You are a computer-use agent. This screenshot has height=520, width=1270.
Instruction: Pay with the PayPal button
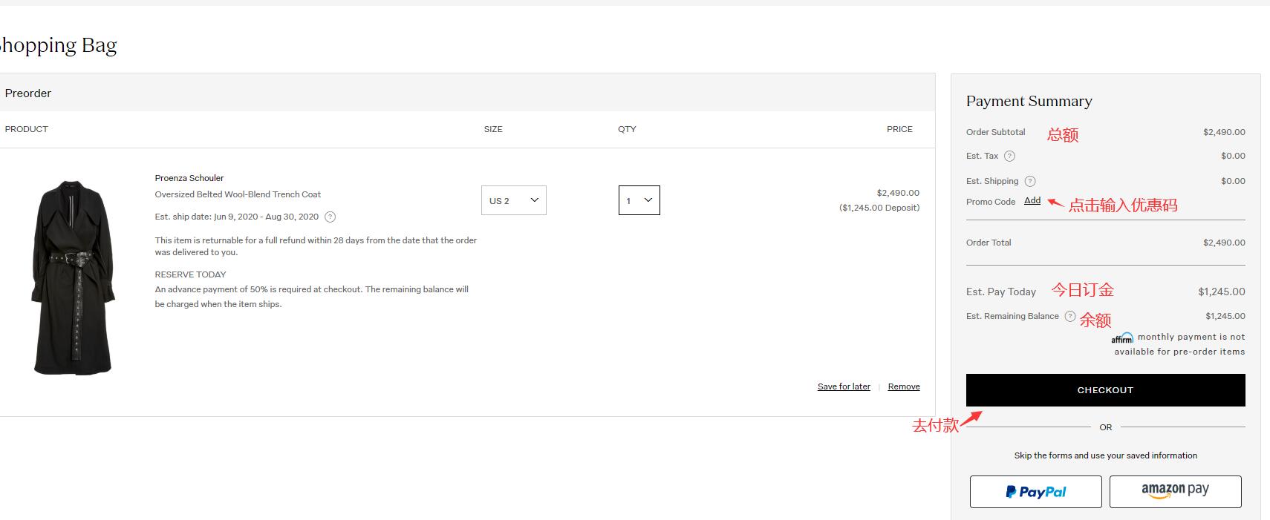pos(1035,492)
